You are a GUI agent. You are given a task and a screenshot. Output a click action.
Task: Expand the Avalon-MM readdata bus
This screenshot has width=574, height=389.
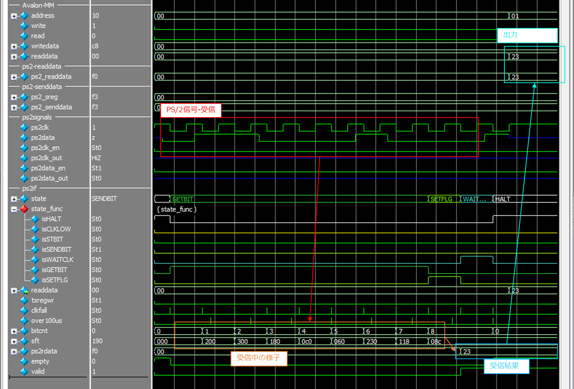(14, 57)
